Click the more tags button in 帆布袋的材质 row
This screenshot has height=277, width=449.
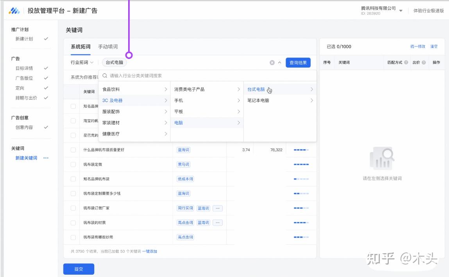(218, 223)
